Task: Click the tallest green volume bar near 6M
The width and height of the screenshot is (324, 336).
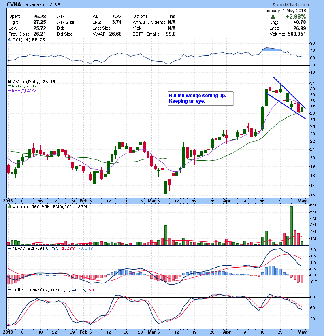Action: [291, 225]
